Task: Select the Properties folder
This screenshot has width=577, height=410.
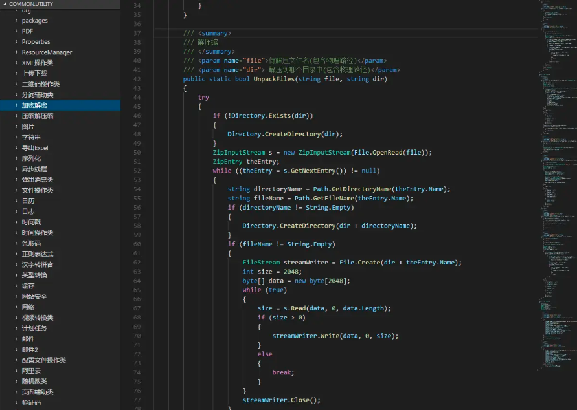Action: [x=36, y=42]
